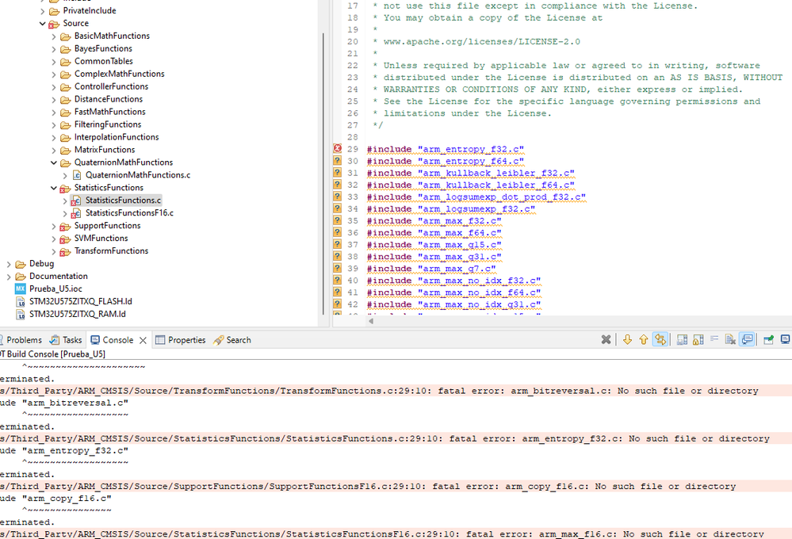Viewport: 792px width, 539px height.
Task: Toggle Bring Console to Front When Building
Action: [747, 339]
